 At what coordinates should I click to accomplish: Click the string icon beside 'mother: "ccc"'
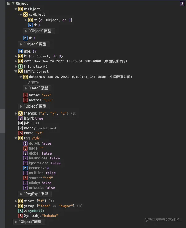pyautogui.click(x=26, y=100)
